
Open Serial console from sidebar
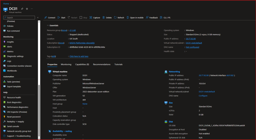(13, 126)
